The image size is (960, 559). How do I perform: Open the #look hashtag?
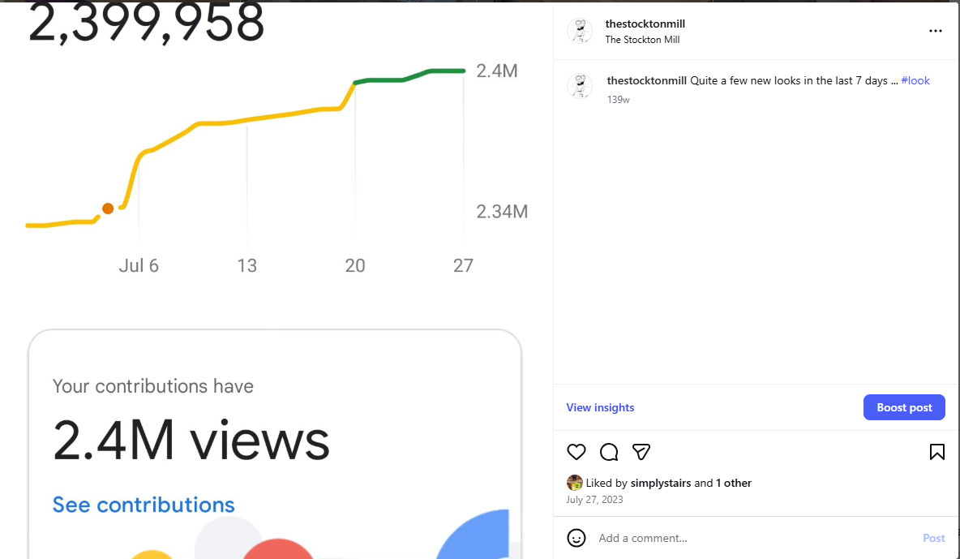[x=915, y=81]
